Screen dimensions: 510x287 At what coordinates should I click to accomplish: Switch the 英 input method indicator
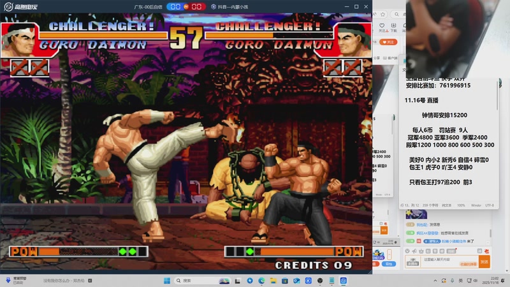tap(460, 281)
